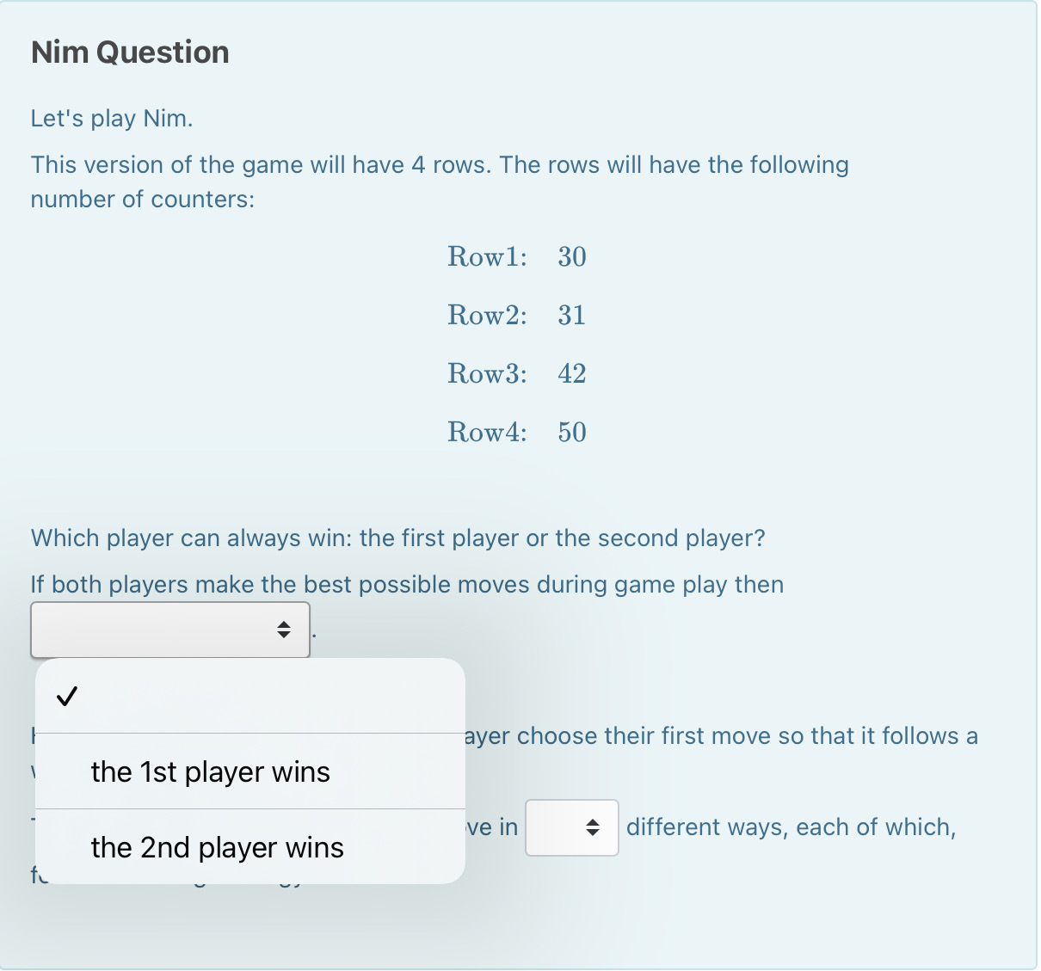Click the Row4 counter value 50
This screenshot has width=1041, height=971.
click(x=570, y=432)
